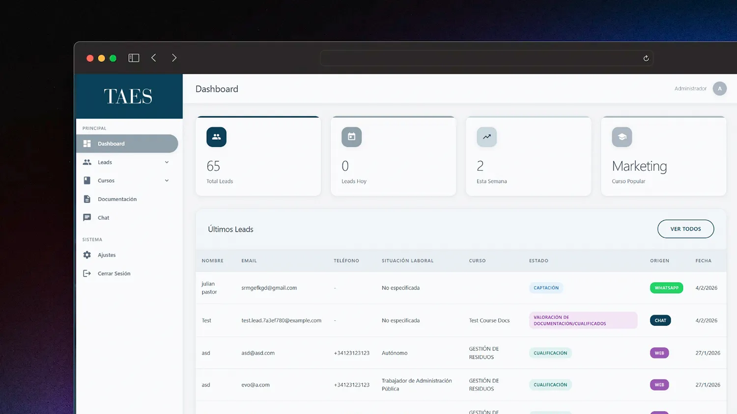Open Ajustes settings in sidebar
This screenshot has height=414, width=737.
point(107,255)
